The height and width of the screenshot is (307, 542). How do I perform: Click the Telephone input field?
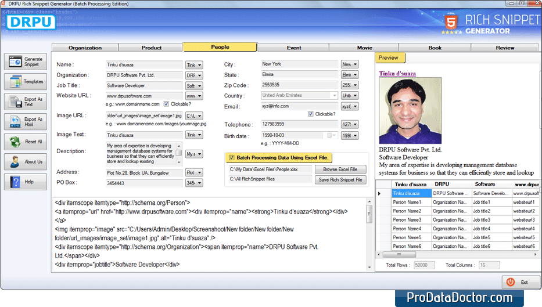pos(299,124)
